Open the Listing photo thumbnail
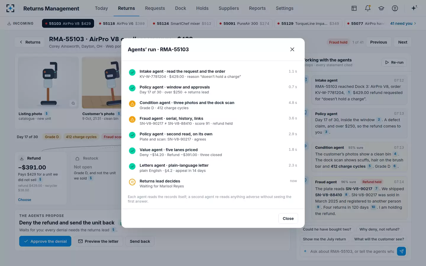This screenshot has width=426, height=266. point(48,83)
